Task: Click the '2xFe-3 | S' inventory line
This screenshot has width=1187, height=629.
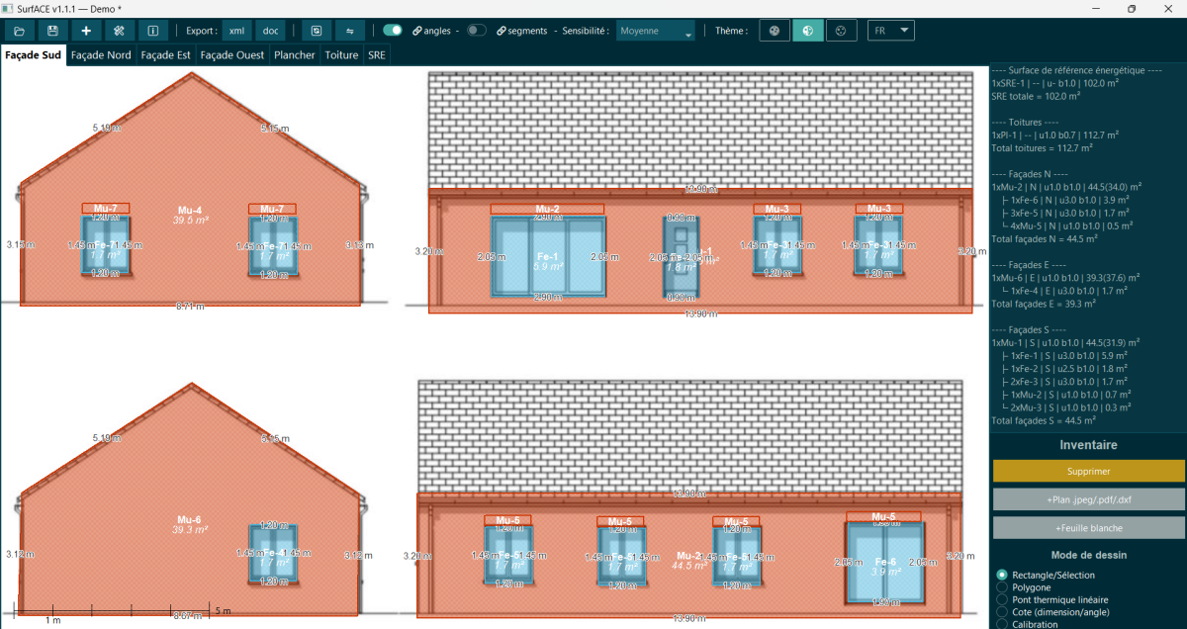Action: pyautogui.click(x=1066, y=381)
